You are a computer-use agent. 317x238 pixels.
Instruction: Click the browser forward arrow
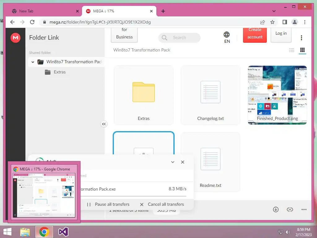(x=22, y=22)
